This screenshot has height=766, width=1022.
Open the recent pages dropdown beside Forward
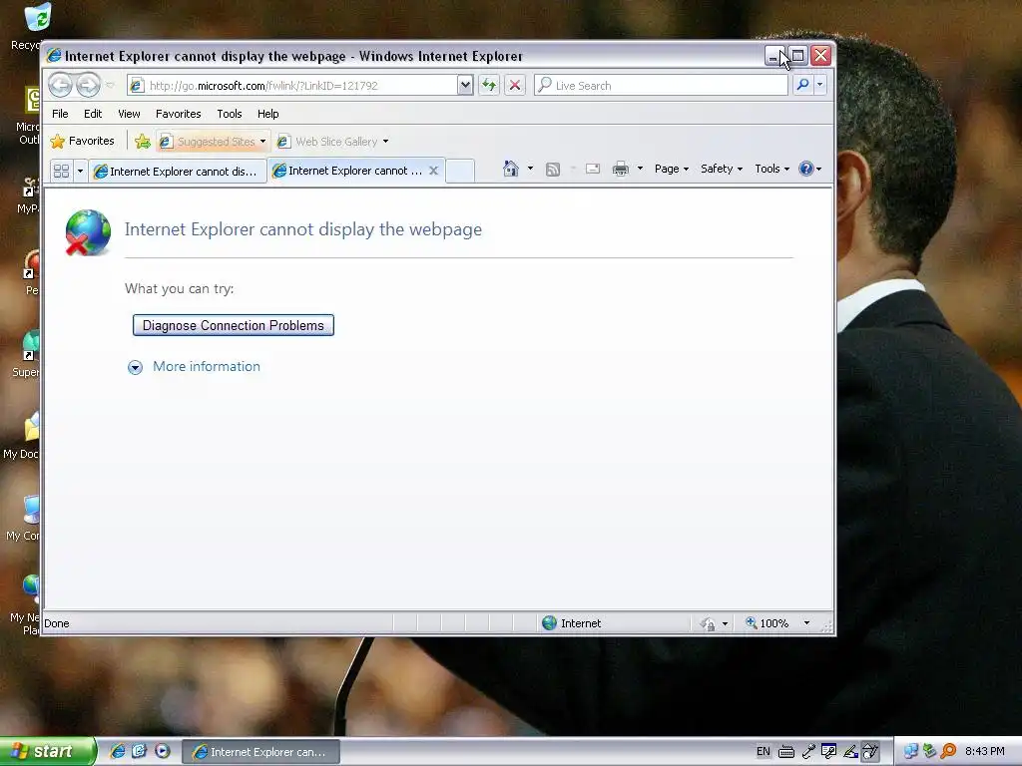coord(110,86)
